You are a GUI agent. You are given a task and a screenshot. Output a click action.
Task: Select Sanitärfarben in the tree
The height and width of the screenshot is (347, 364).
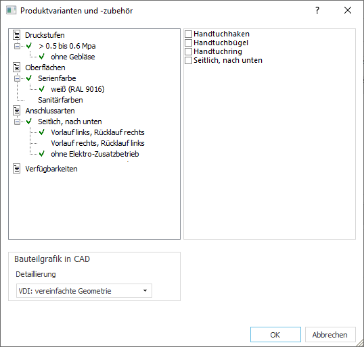click(x=60, y=100)
